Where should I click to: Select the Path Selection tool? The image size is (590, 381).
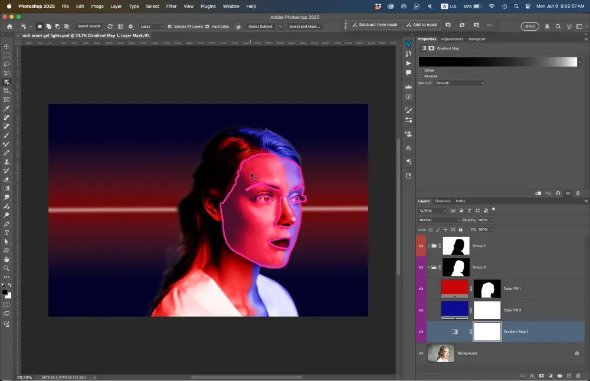click(x=6, y=242)
